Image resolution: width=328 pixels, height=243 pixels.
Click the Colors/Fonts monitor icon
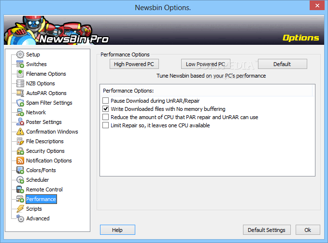20,170
